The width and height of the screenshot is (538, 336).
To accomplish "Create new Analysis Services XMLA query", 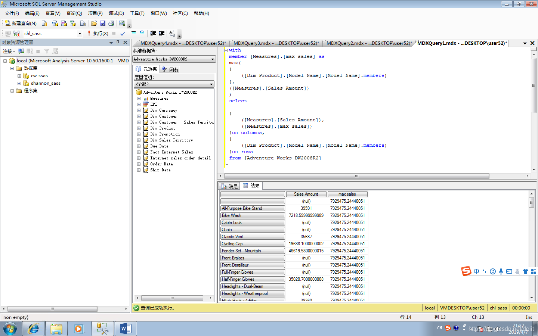I will [72, 23].
